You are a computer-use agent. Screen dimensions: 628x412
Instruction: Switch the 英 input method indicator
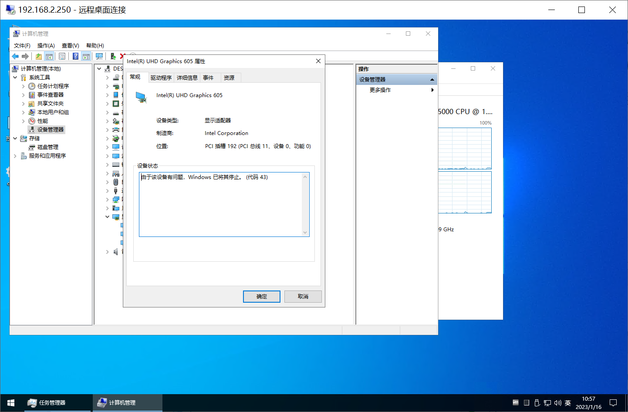[568, 403]
